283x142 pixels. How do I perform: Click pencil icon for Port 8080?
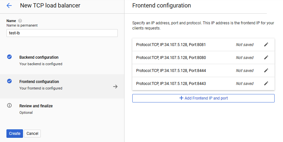(266, 58)
